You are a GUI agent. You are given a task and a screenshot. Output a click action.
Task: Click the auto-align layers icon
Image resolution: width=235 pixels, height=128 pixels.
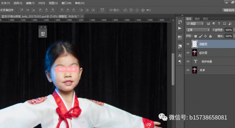102,10
